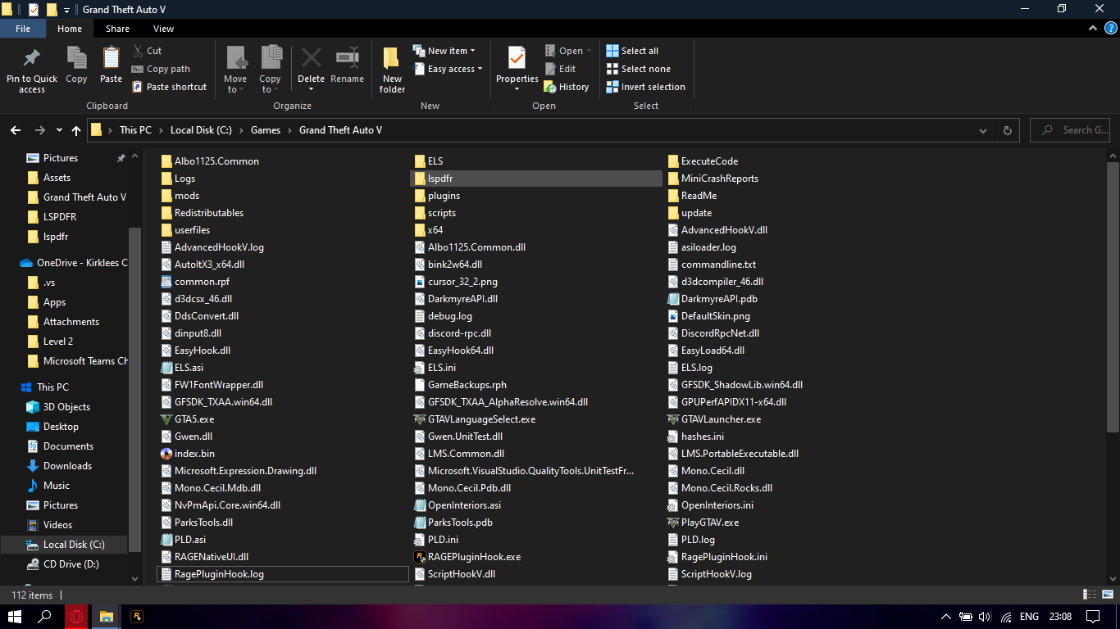The height and width of the screenshot is (629, 1120).
Task: Click the Select all button
Action: coord(639,51)
